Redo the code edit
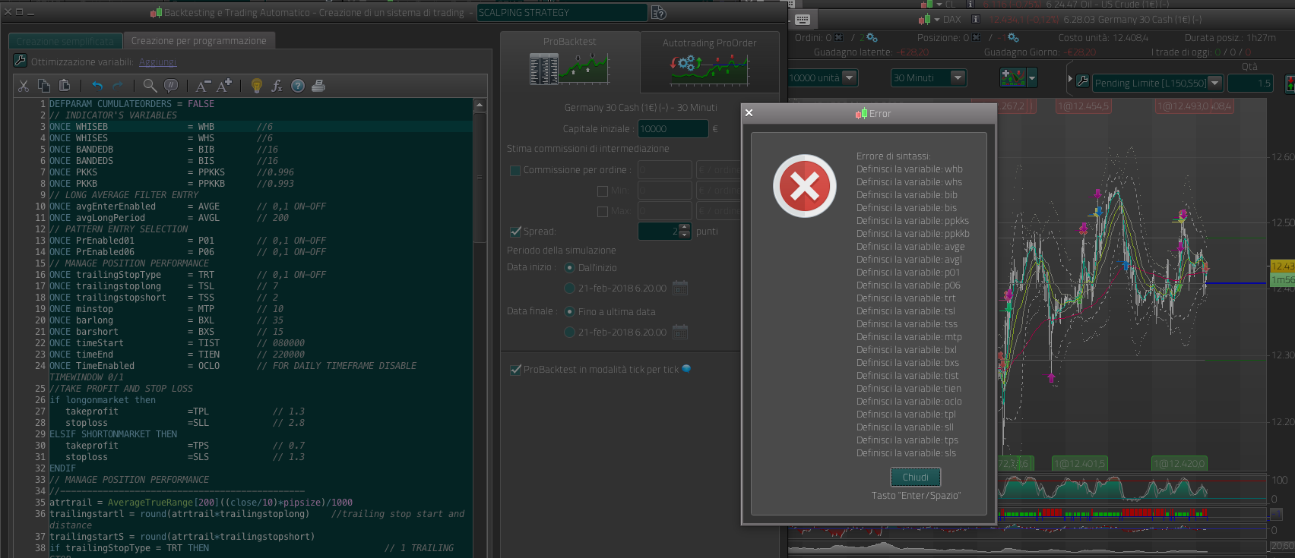The width and height of the screenshot is (1295, 558). click(x=118, y=86)
